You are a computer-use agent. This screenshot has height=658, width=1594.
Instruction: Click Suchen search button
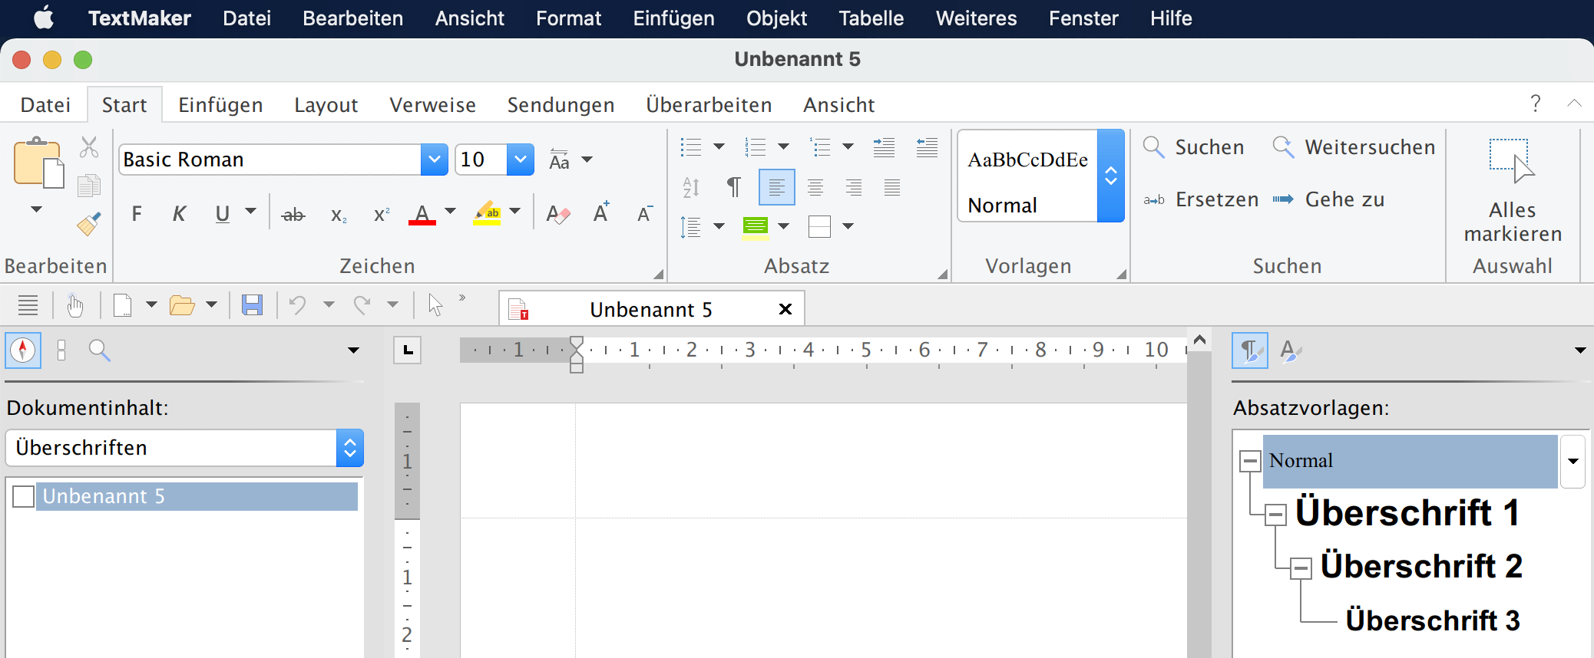tap(1194, 147)
